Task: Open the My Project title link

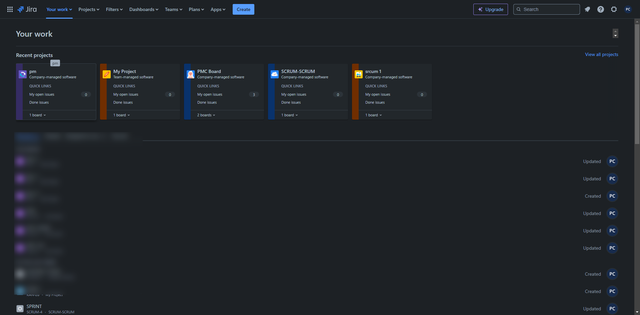Action: click(125, 71)
